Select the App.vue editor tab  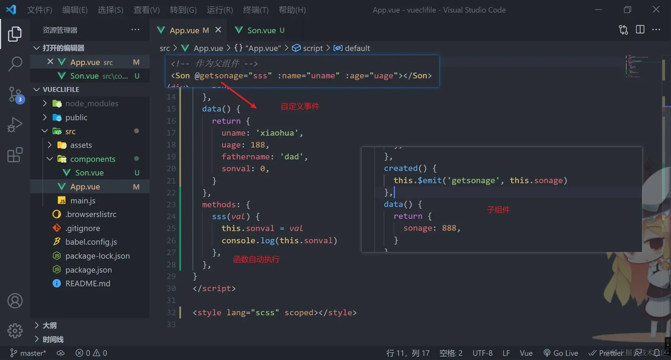(x=189, y=30)
